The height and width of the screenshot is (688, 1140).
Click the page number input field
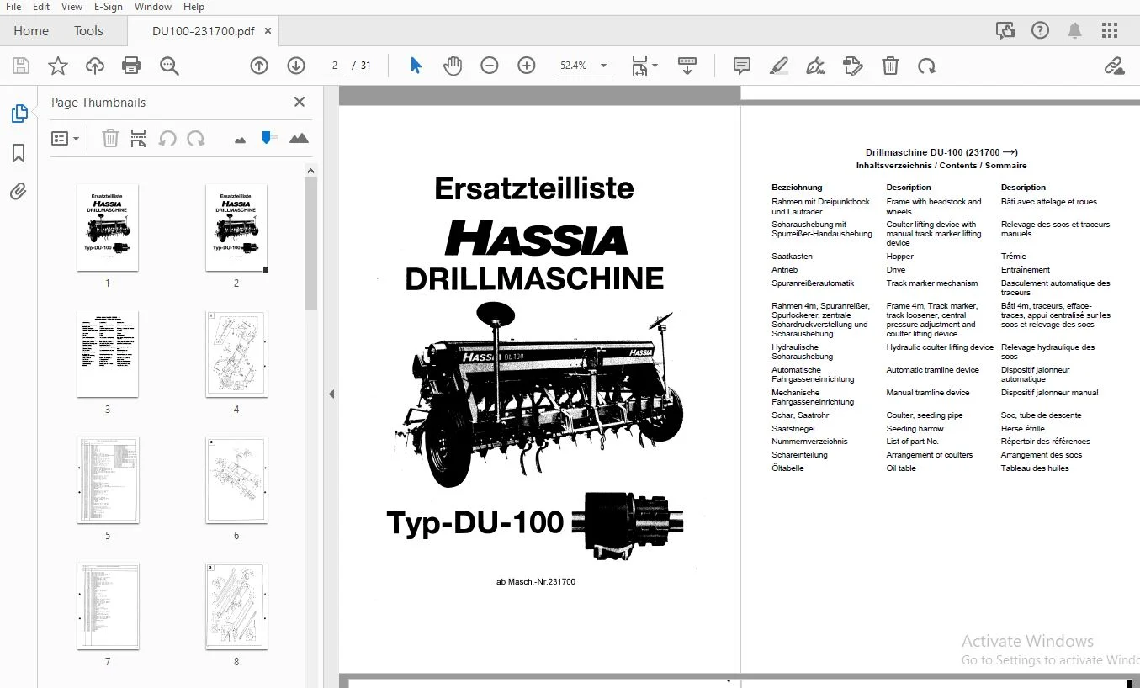[x=334, y=66]
